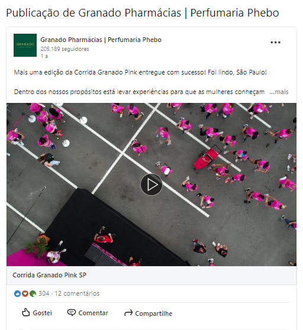Click the Gostei button label

click(43, 313)
